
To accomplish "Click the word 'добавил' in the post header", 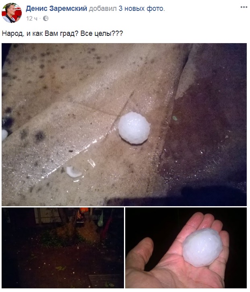I will [x=103, y=8].
